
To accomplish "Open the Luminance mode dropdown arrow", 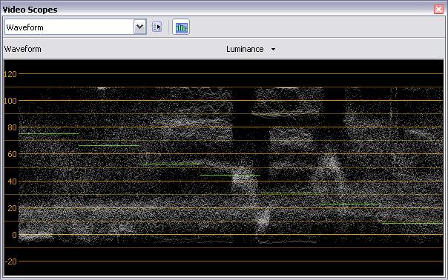I will 273,50.
